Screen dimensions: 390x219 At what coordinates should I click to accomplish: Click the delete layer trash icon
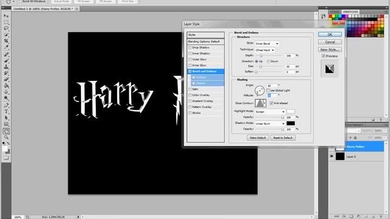pyautogui.click(x=380, y=217)
